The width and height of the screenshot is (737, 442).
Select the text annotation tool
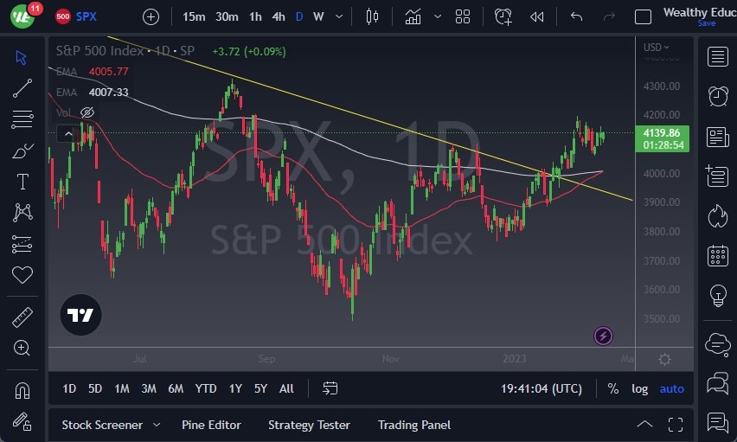[x=22, y=182]
